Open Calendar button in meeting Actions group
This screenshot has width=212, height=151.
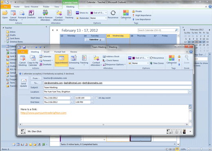coord(45,57)
